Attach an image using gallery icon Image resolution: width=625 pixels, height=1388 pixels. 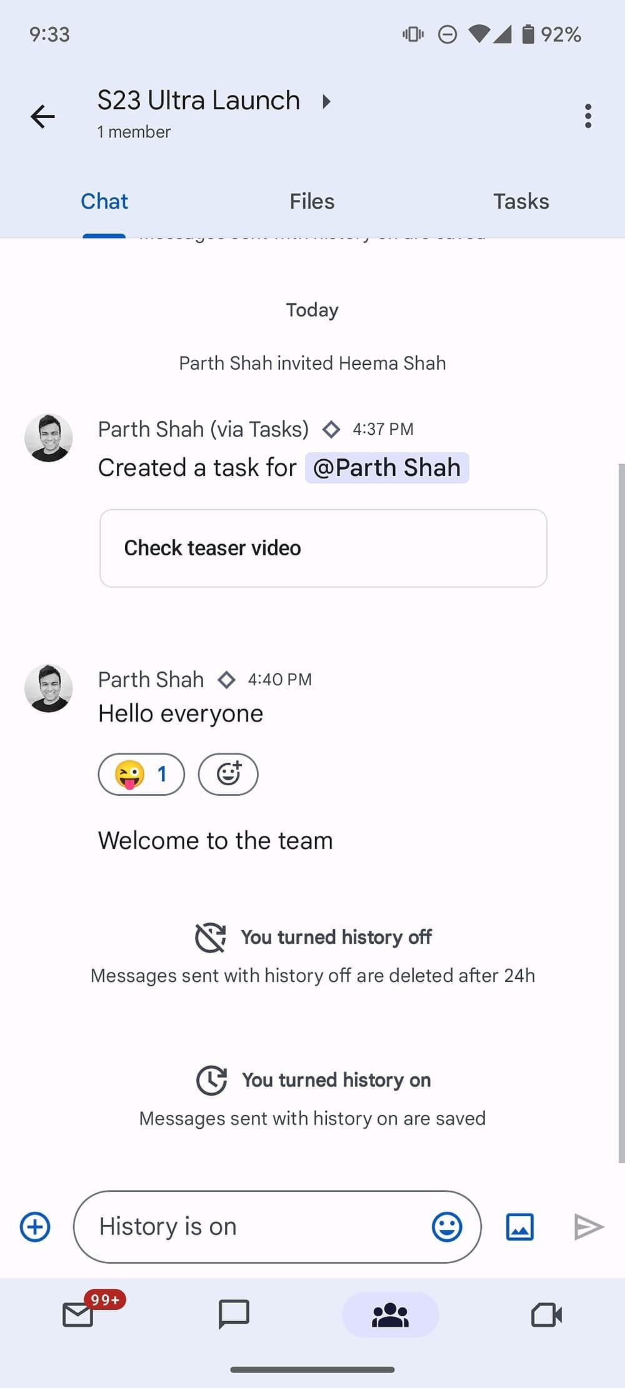[519, 1226]
